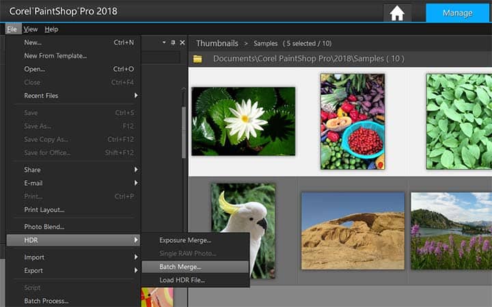This screenshot has height=307, width=492.
Task: Click Batch Merge... in HDR submenu
Action: [x=195, y=267]
